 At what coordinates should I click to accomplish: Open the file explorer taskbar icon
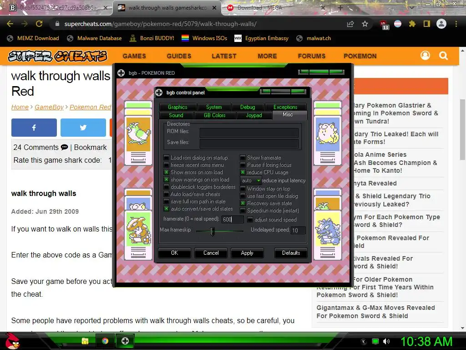click(x=85, y=341)
